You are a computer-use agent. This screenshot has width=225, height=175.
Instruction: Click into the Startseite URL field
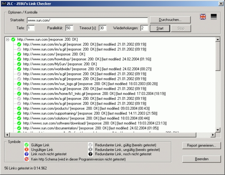tap(87, 20)
